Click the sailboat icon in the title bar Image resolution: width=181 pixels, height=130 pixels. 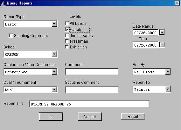[x=3, y=3]
